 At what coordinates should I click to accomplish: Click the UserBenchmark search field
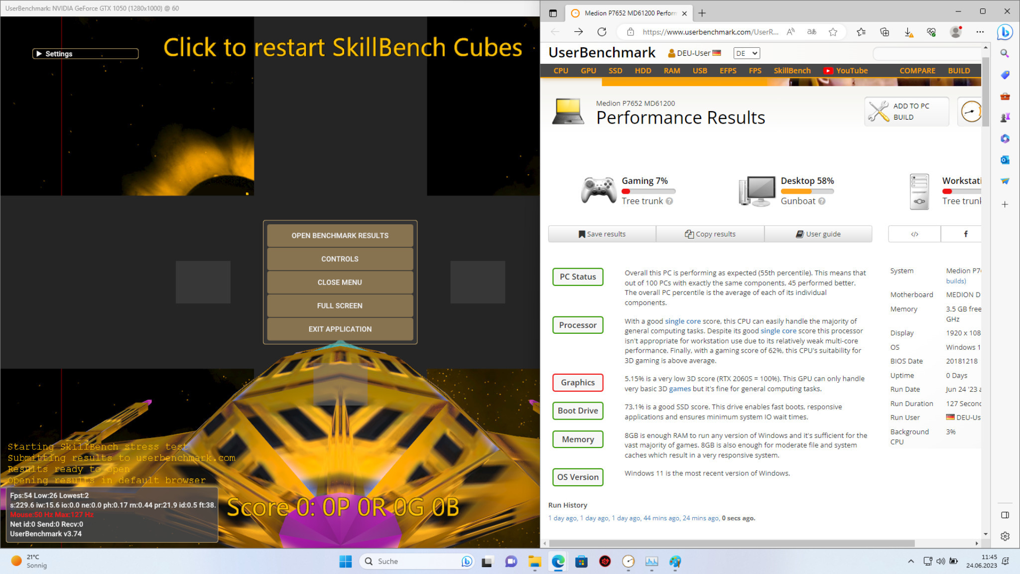coord(926,53)
